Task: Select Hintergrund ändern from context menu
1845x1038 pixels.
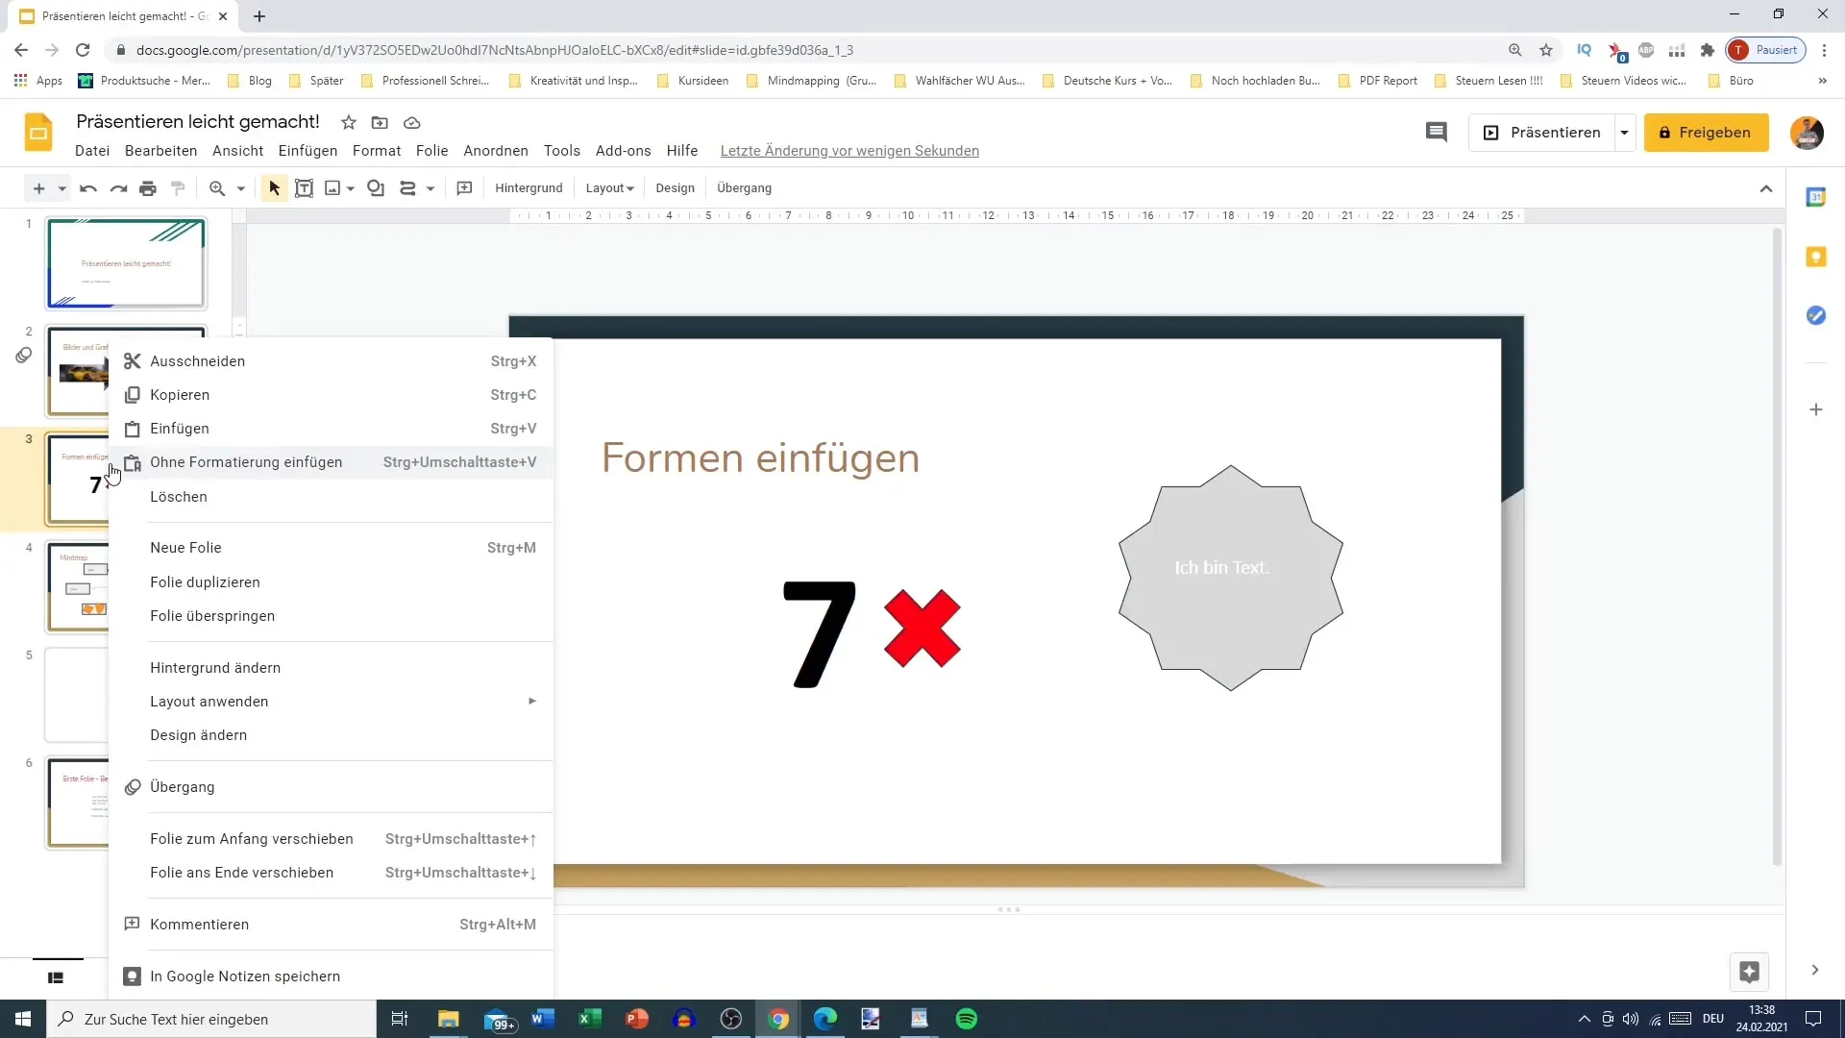Action: tap(215, 668)
